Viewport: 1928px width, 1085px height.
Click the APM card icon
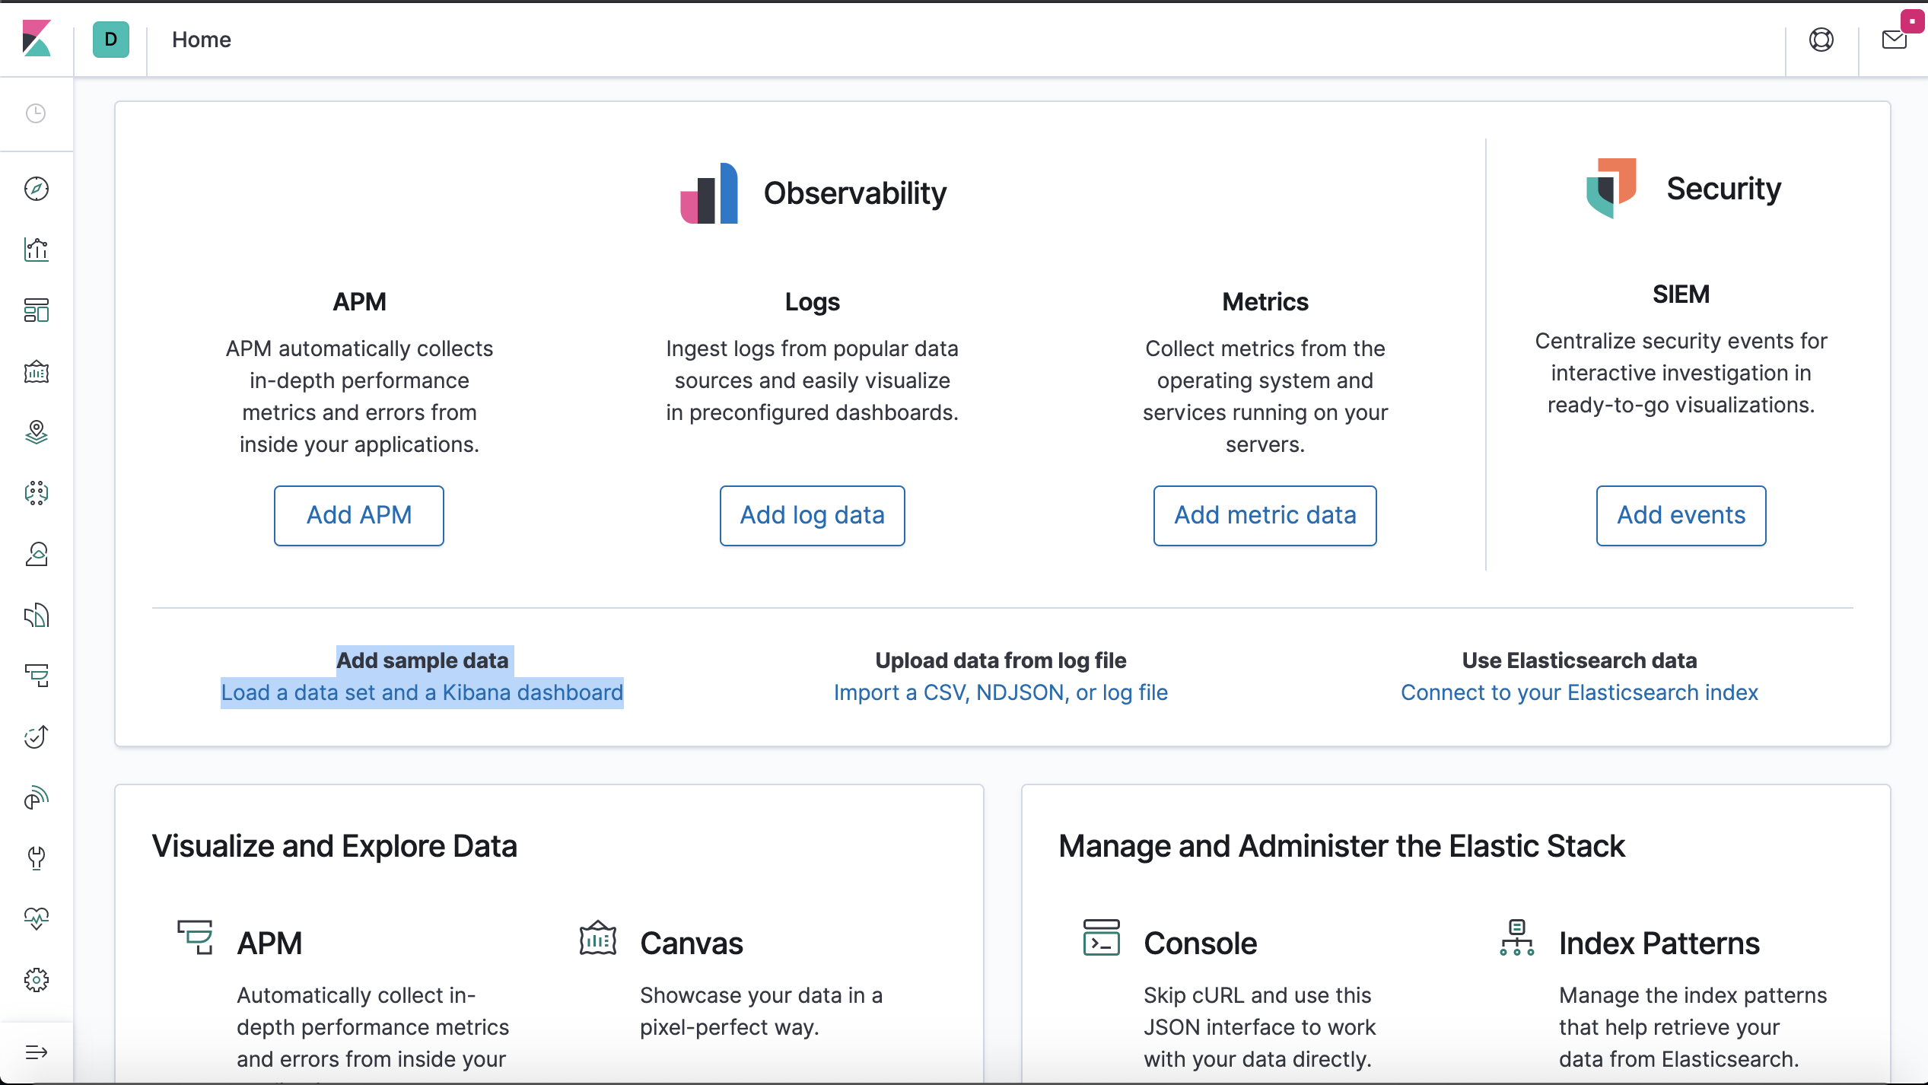[x=196, y=937]
